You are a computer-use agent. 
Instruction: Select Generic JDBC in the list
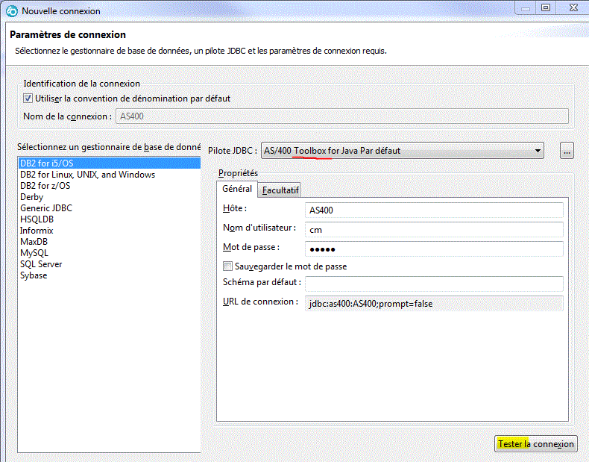[x=109, y=208]
